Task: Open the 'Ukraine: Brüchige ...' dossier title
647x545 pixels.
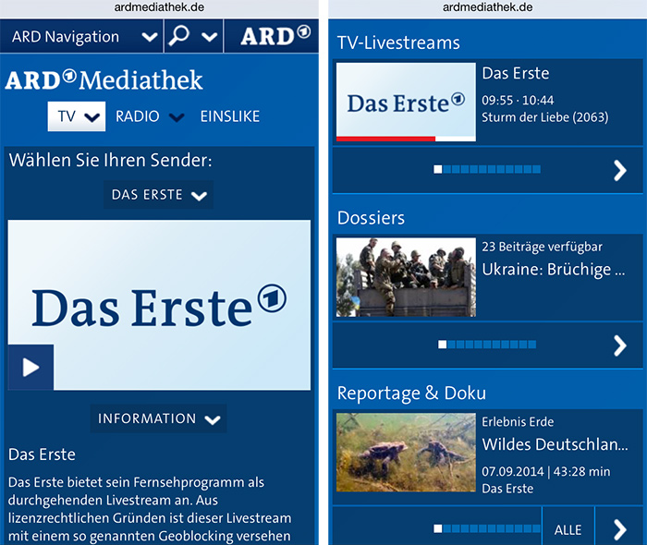Action: (x=554, y=270)
